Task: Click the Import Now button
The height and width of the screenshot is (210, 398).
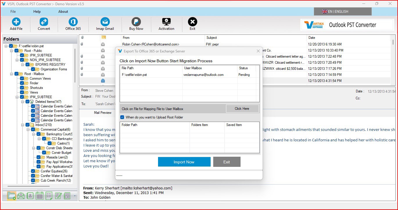Action: point(184,162)
